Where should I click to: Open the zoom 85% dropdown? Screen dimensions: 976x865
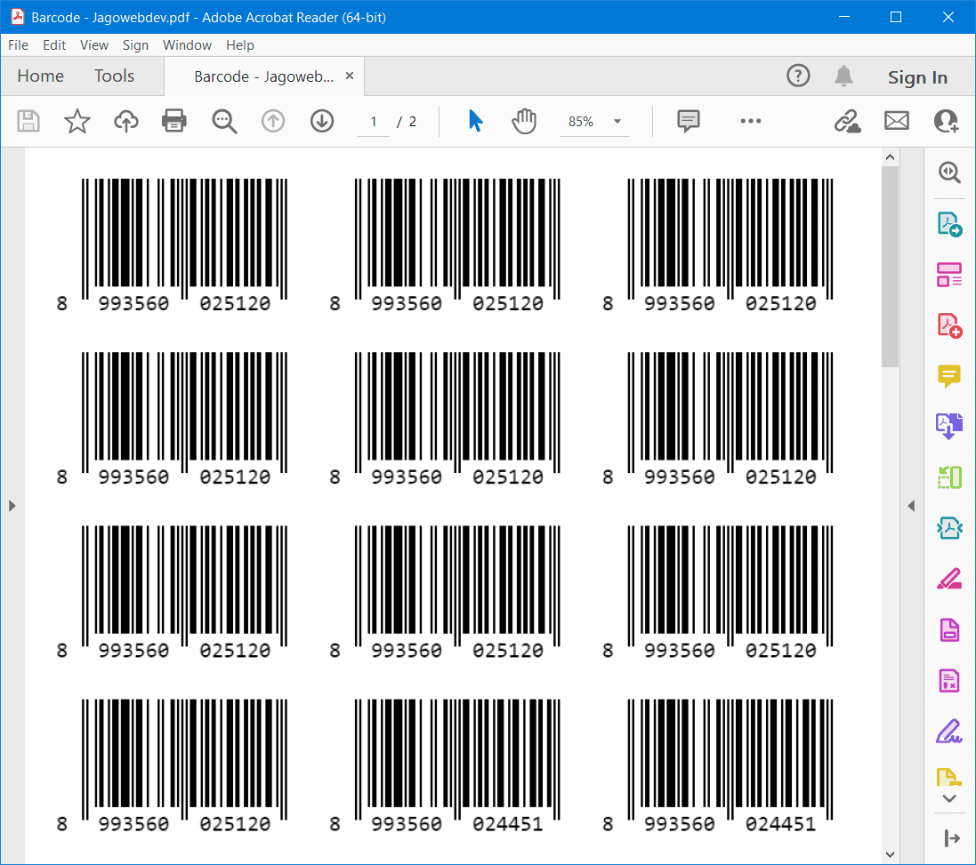594,121
